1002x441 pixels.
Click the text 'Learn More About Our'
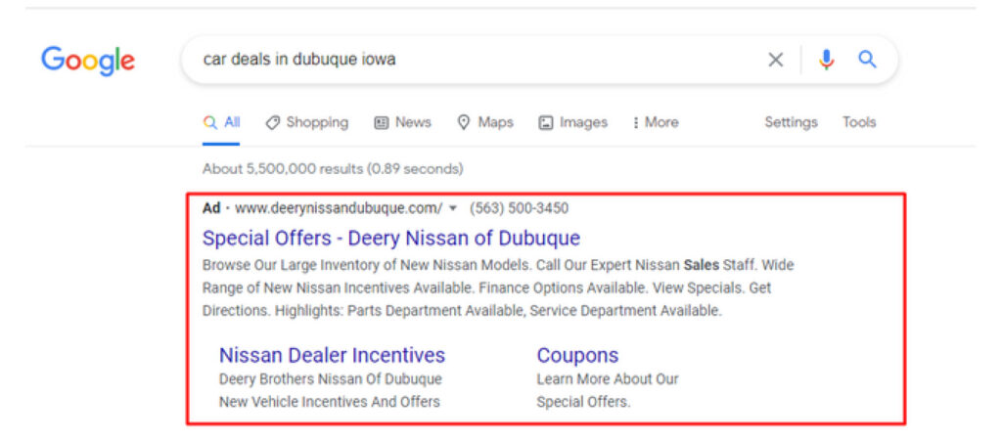[x=608, y=379]
